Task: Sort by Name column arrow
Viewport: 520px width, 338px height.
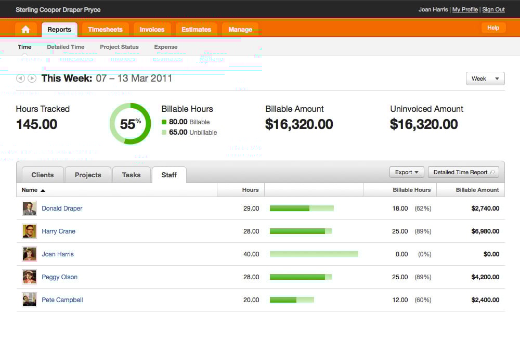Action: [x=43, y=190]
